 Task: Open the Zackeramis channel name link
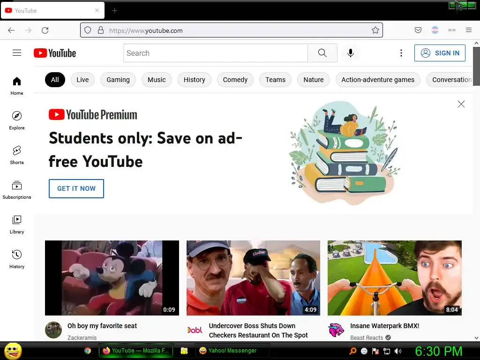pos(82,337)
